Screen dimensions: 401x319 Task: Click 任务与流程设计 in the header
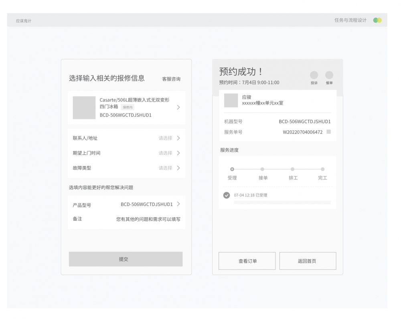[350, 20]
